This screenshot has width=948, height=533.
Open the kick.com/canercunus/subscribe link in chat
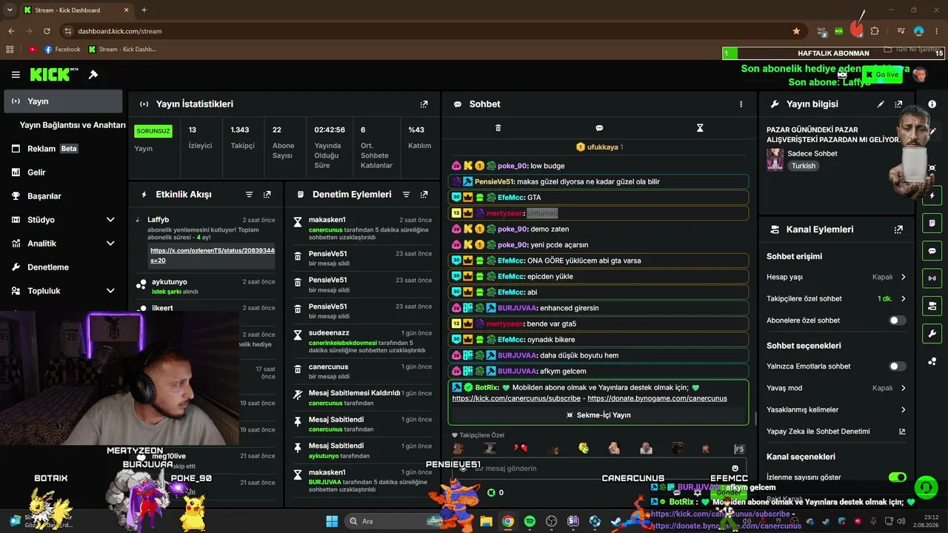point(517,398)
